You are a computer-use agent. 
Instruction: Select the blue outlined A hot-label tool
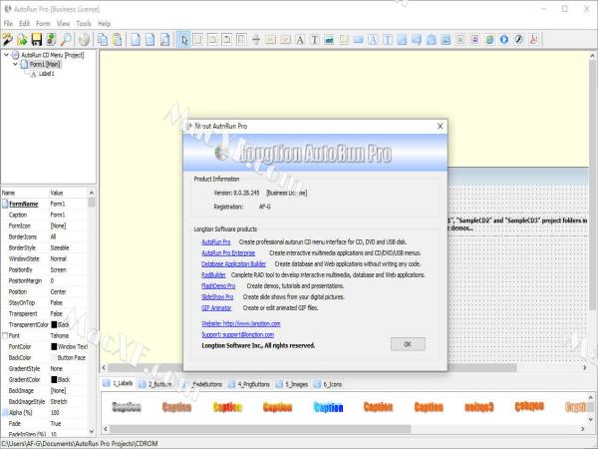(x=373, y=39)
